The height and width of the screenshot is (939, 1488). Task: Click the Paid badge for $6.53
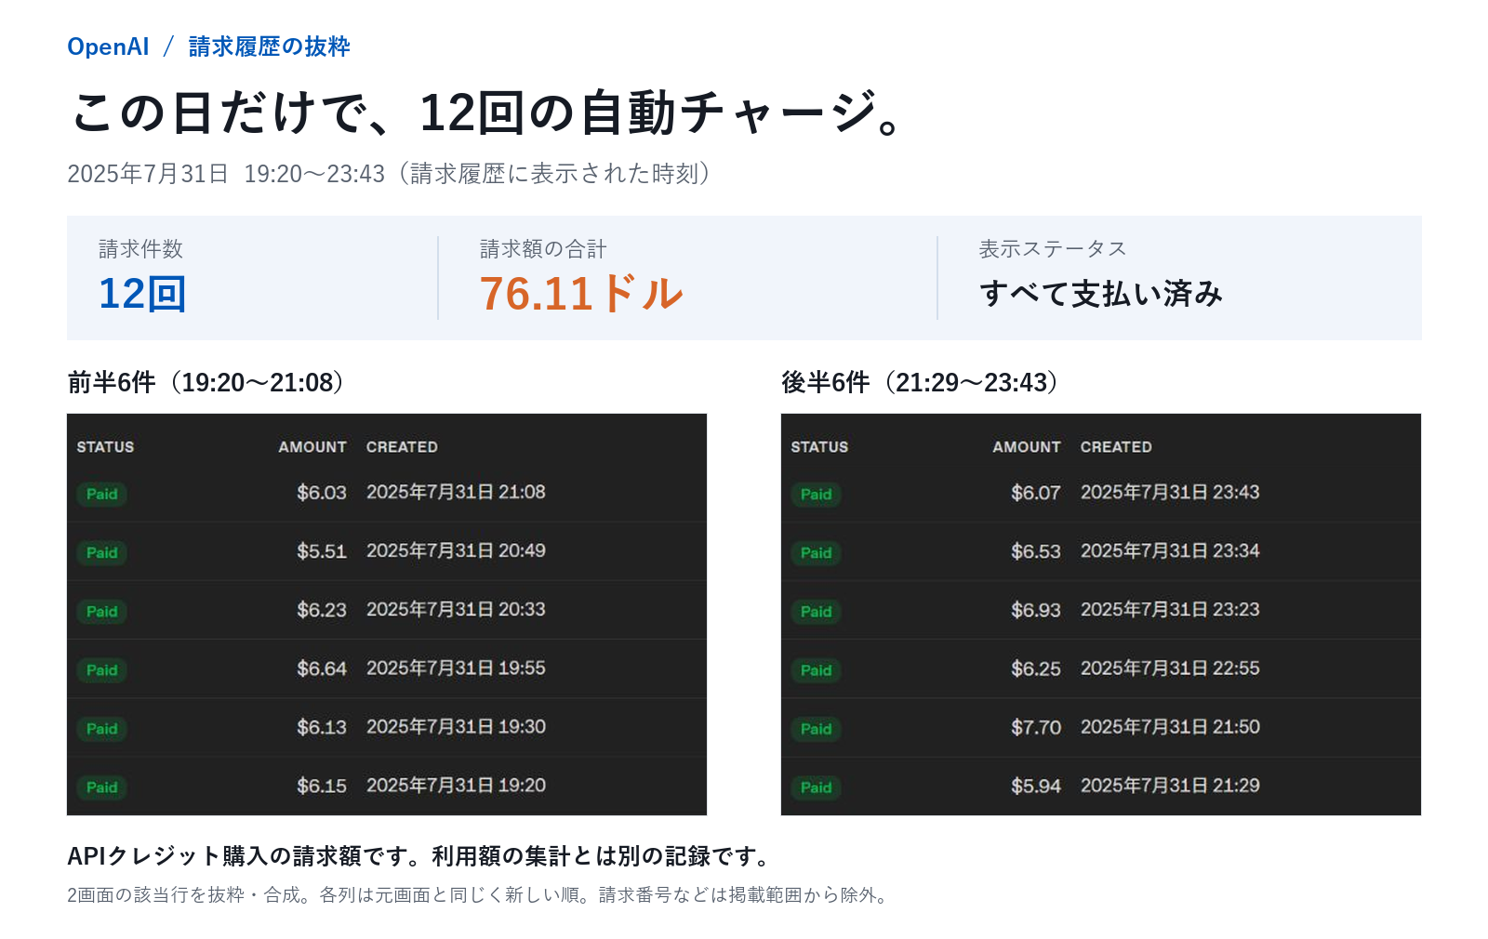[817, 552]
